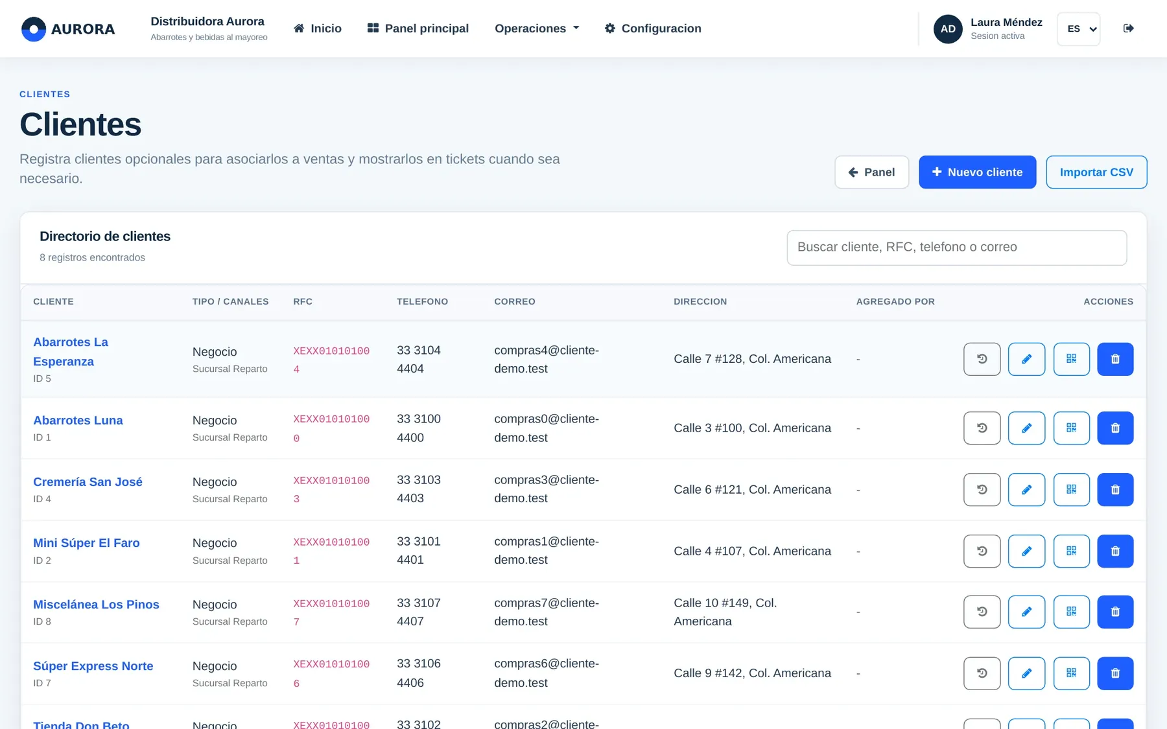1167x729 pixels.
Task: Expand the Operaciones dropdown menu
Action: (537, 29)
